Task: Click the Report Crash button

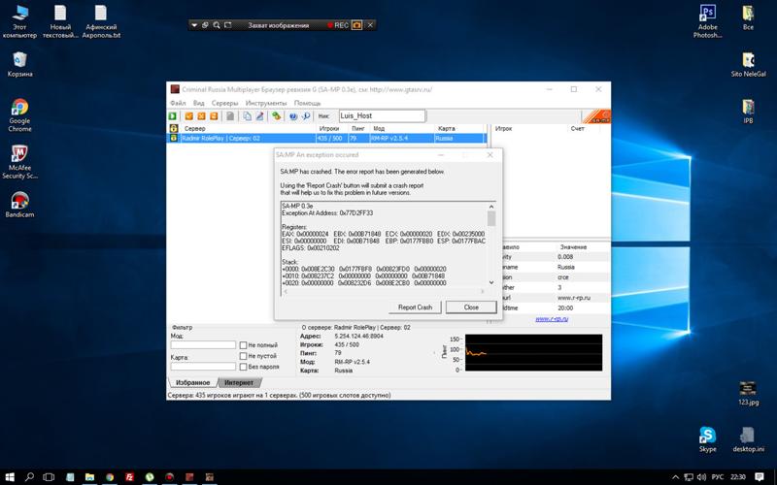Action: tap(415, 307)
